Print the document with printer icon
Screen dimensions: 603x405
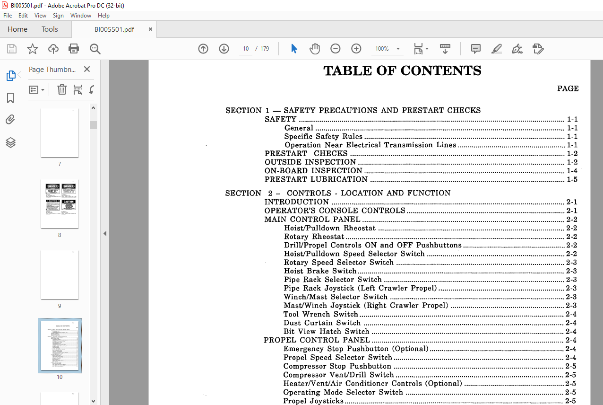pyautogui.click(x=74, y=49)
